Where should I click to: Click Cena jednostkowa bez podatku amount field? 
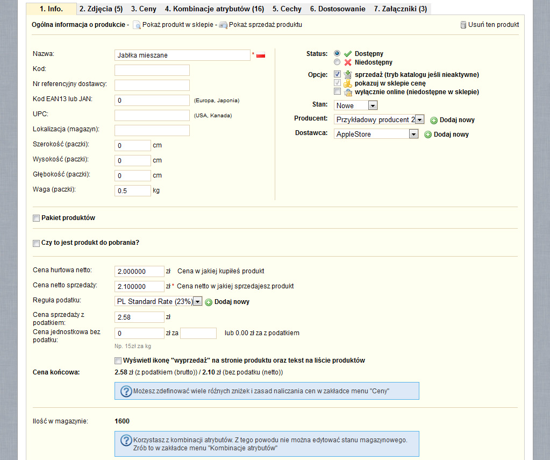tap(139, 334)
